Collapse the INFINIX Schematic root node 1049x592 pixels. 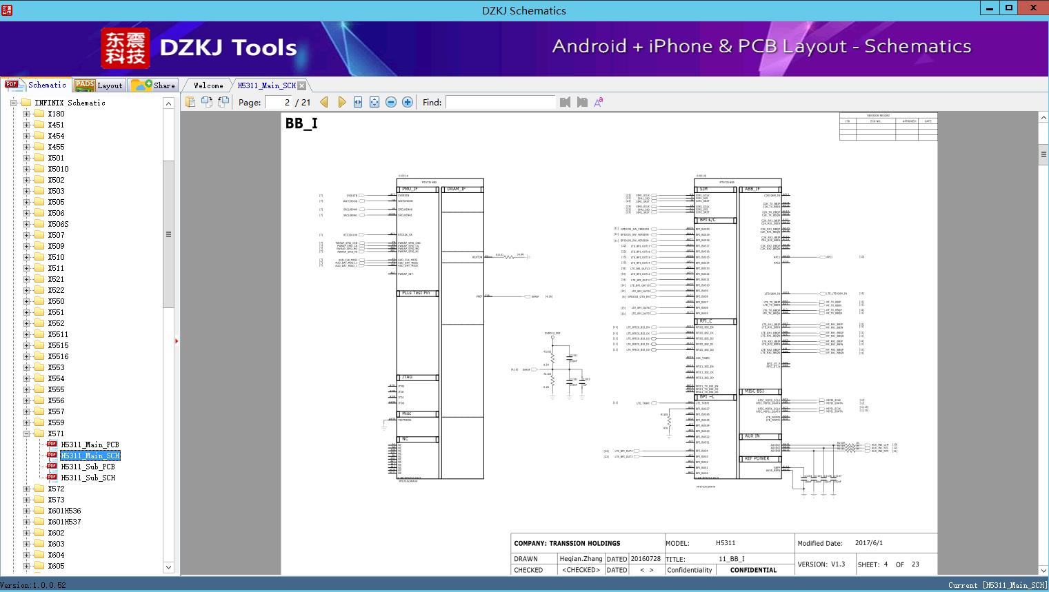point(13,103)
